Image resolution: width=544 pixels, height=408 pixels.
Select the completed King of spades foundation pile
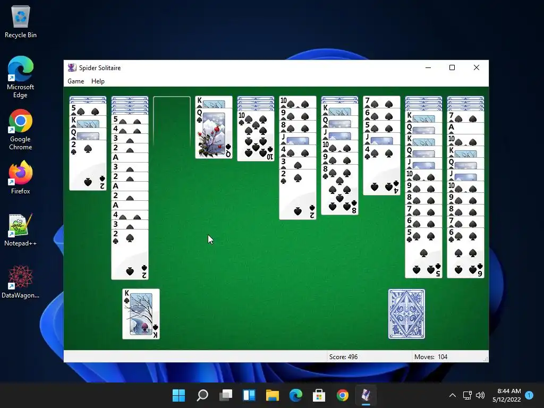pyautogui.click(x=141, y=314)
